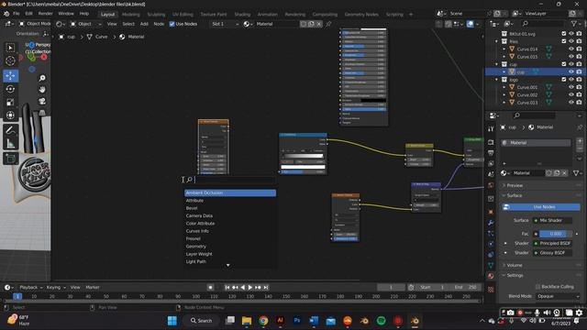Choose Ambient Occlusion from search list
The width and height of the screenshot is (587, 330).
[230, 193]
